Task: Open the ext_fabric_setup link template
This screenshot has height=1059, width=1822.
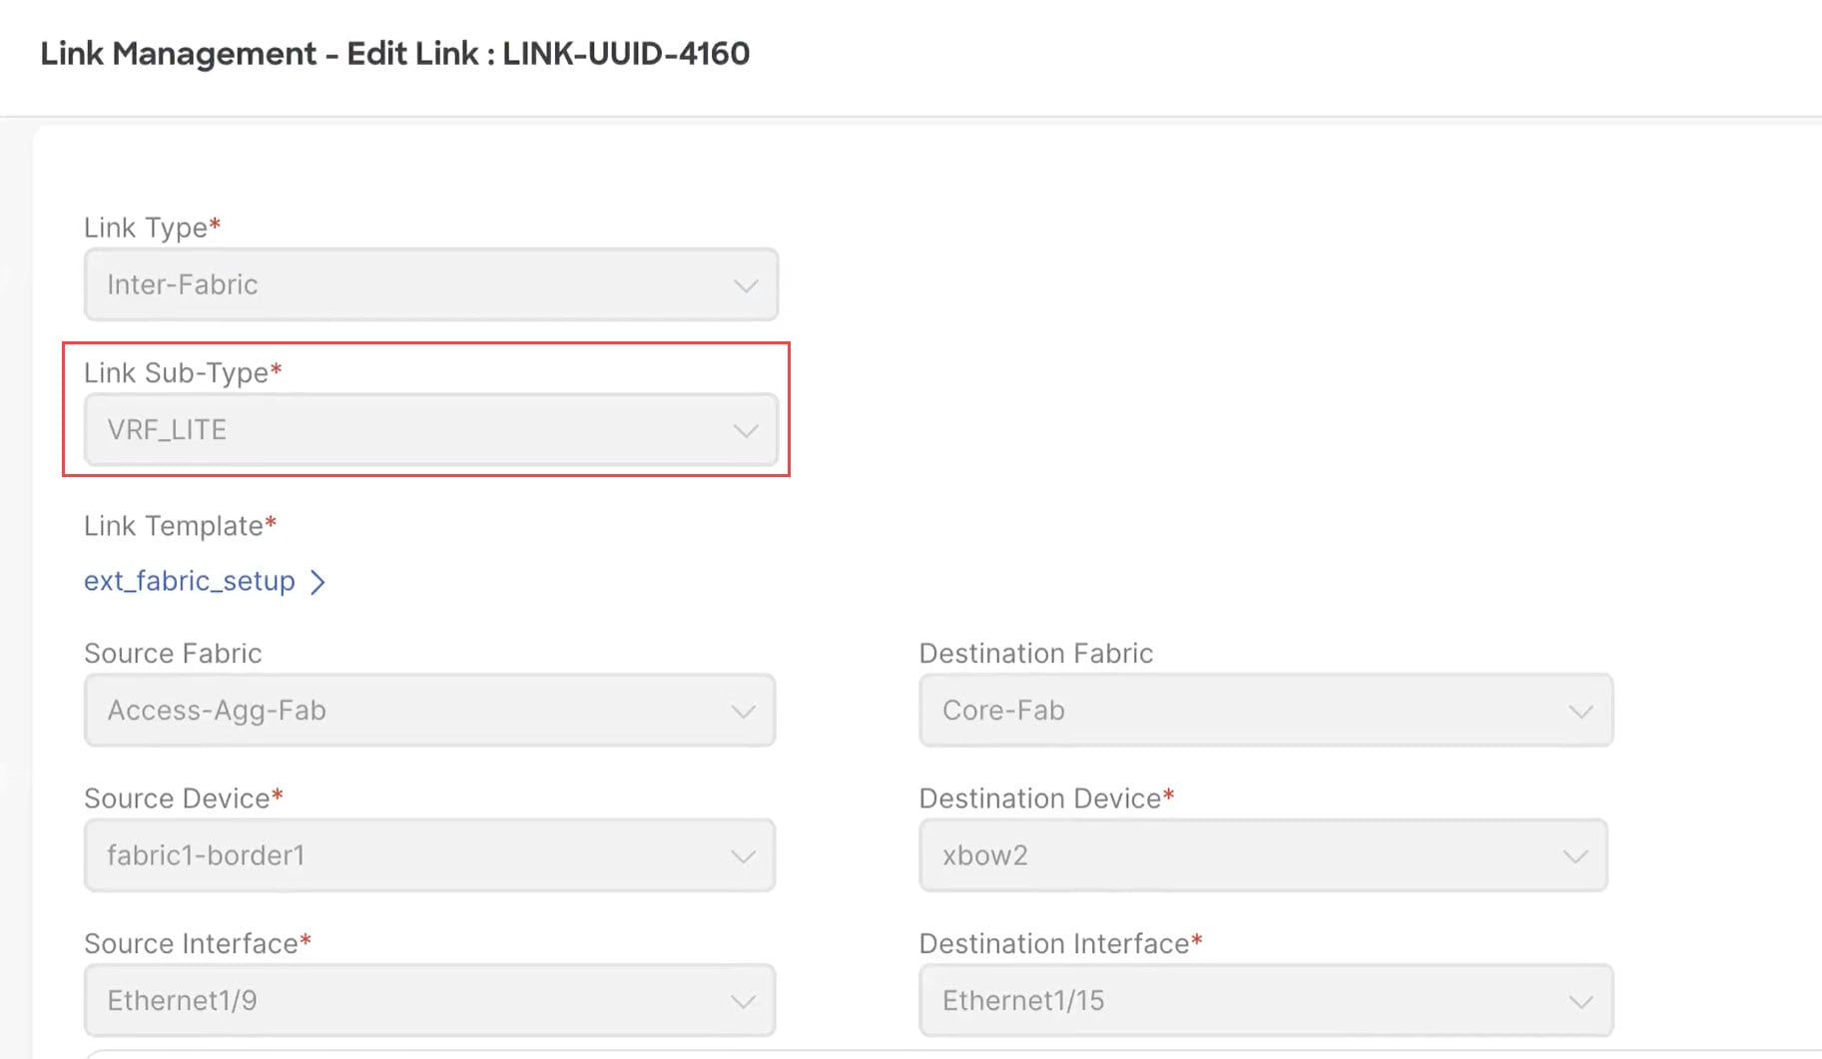Action: click(190, 581)
